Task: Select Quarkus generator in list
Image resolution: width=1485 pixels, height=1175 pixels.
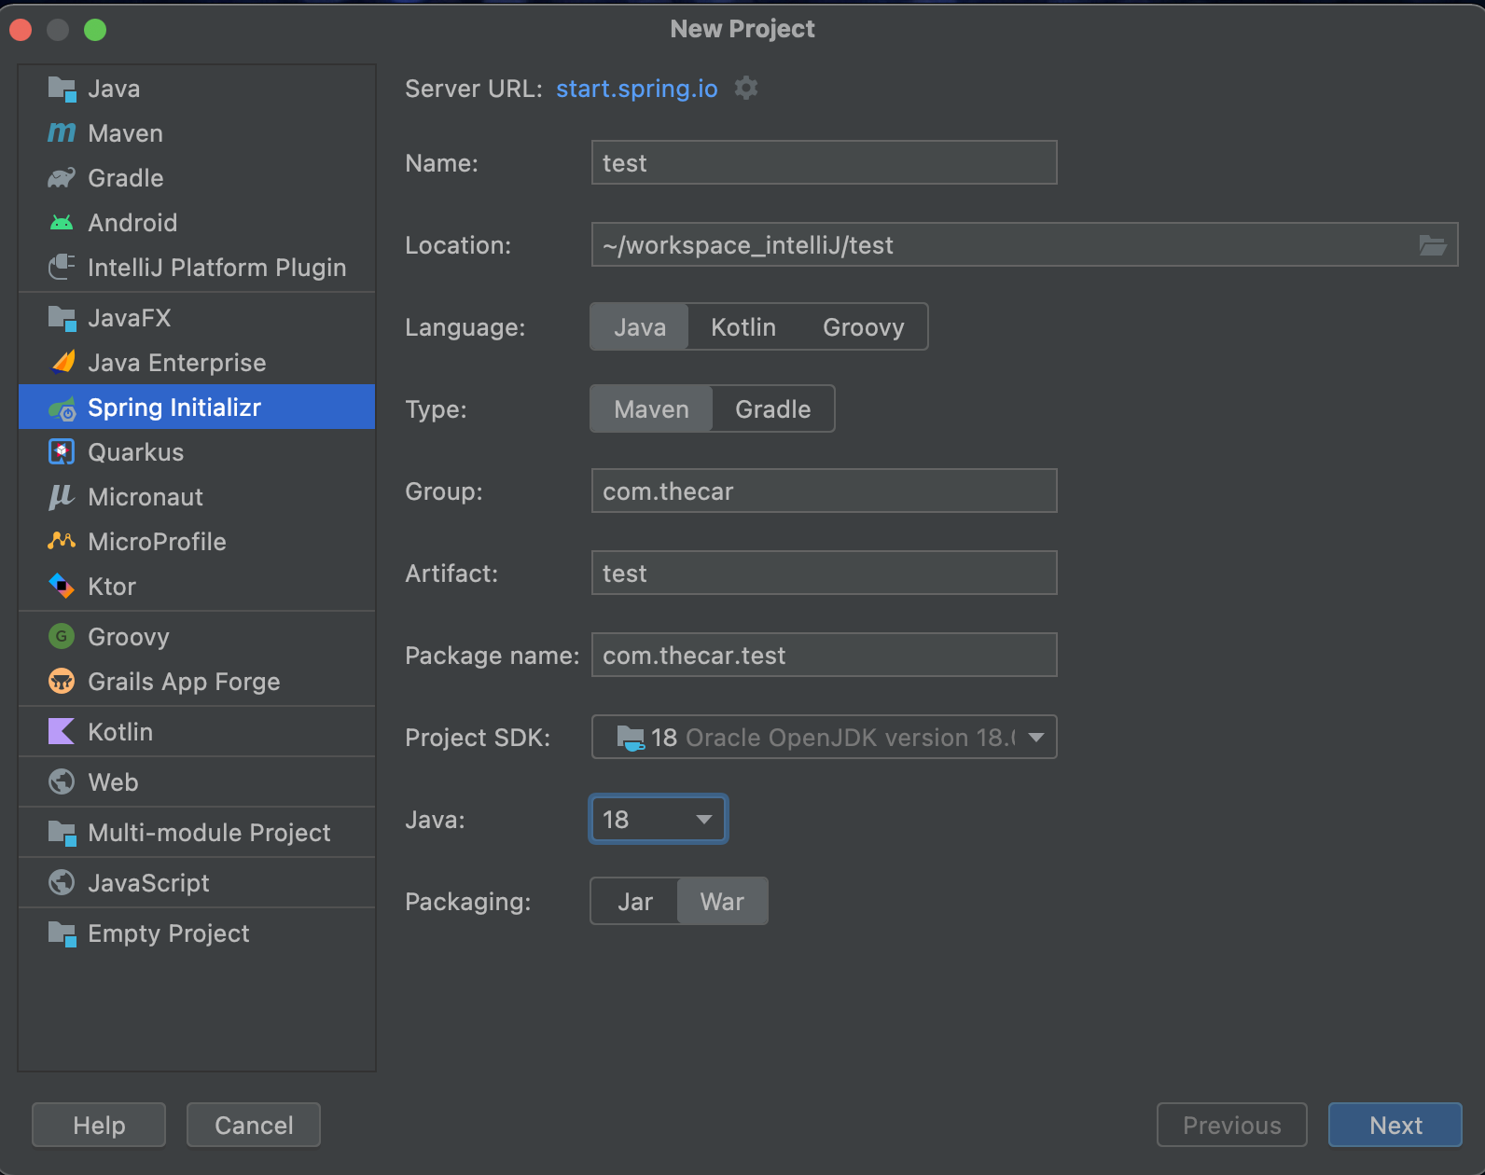Action: click(136, 452)
